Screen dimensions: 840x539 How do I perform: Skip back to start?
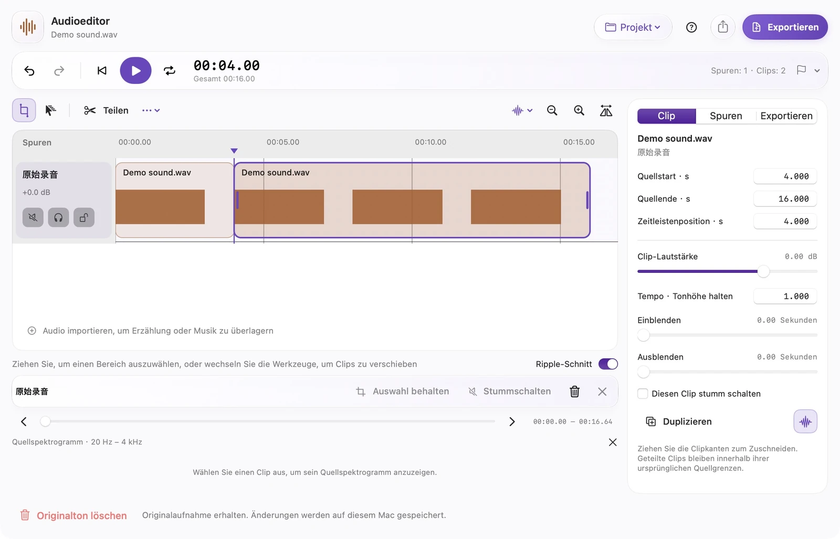click(102, 71)
